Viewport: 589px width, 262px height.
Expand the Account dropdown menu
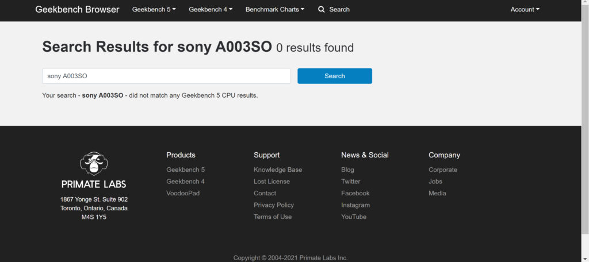click(525, 9)
